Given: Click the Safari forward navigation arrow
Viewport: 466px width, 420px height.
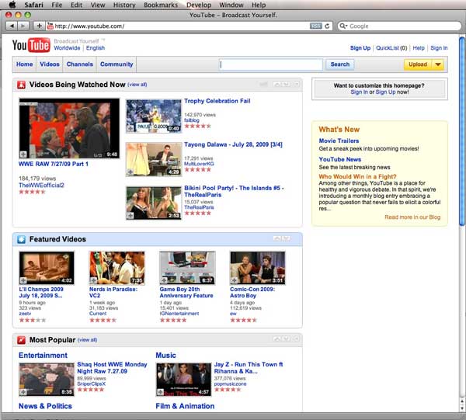Looking at the screenshot, I should (x=23, y=26).
